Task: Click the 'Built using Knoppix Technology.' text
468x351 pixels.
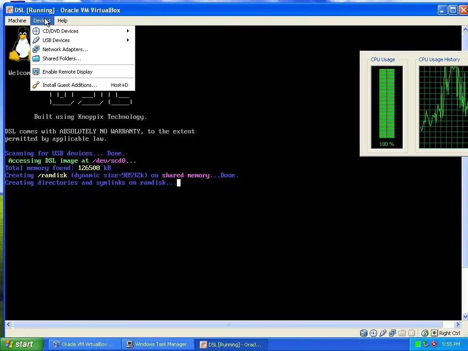Action: tap(90, 117)
